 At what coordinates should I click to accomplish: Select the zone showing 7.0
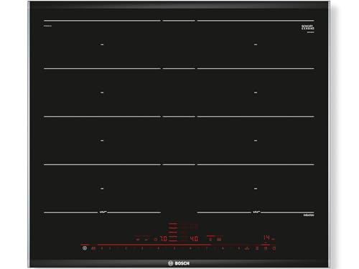[164, 238]
